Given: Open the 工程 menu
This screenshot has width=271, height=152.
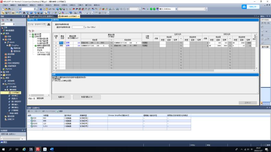Looking at the screenshot, I should click(x=5, y=5).
